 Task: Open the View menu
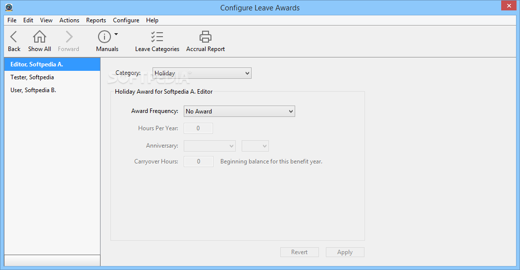pos(46,20)
